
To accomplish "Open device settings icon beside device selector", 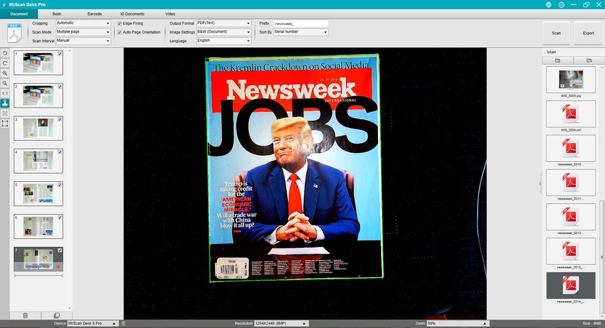I will point(124,324).
